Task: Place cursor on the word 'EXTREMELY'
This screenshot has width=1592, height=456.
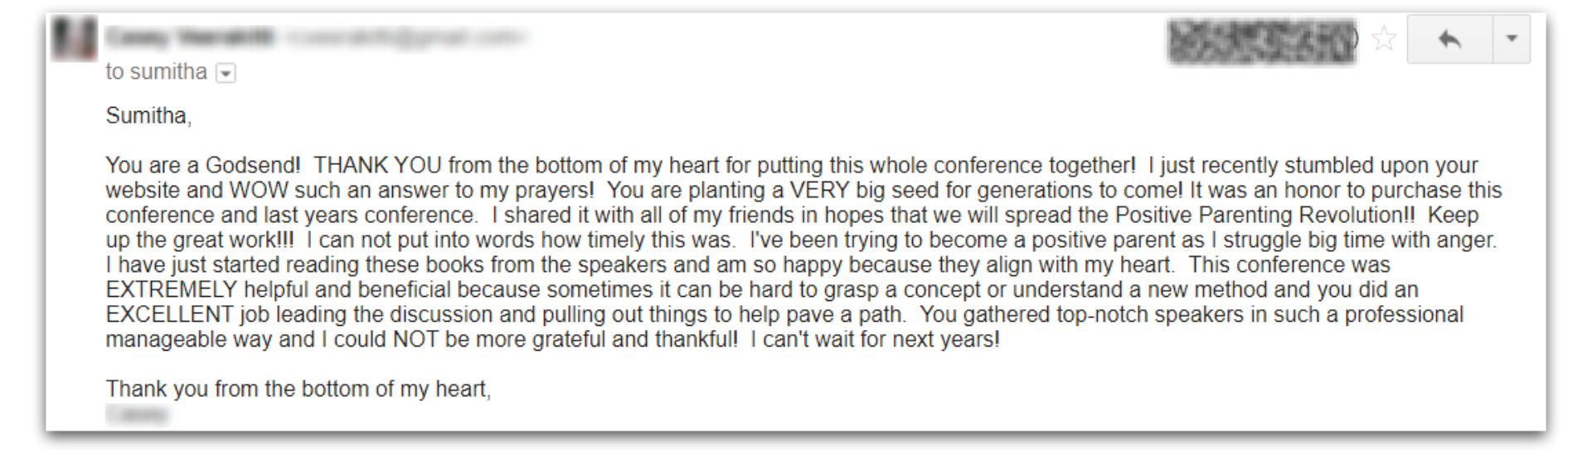Action: coord(172,289)
